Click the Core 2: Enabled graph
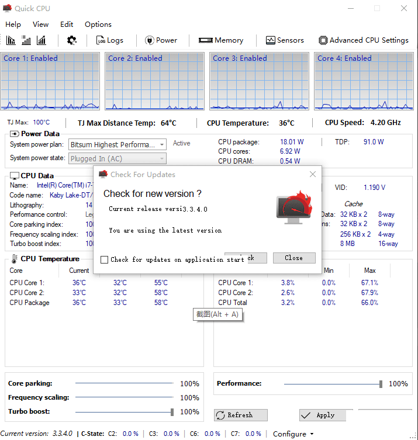Image resolution: width=418 pixels, height=440 pixels. point(155,81)
